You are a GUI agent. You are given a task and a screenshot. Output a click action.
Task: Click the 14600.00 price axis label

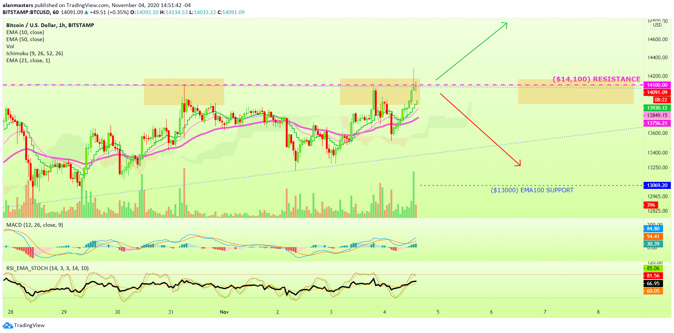(x=657, y=39)
